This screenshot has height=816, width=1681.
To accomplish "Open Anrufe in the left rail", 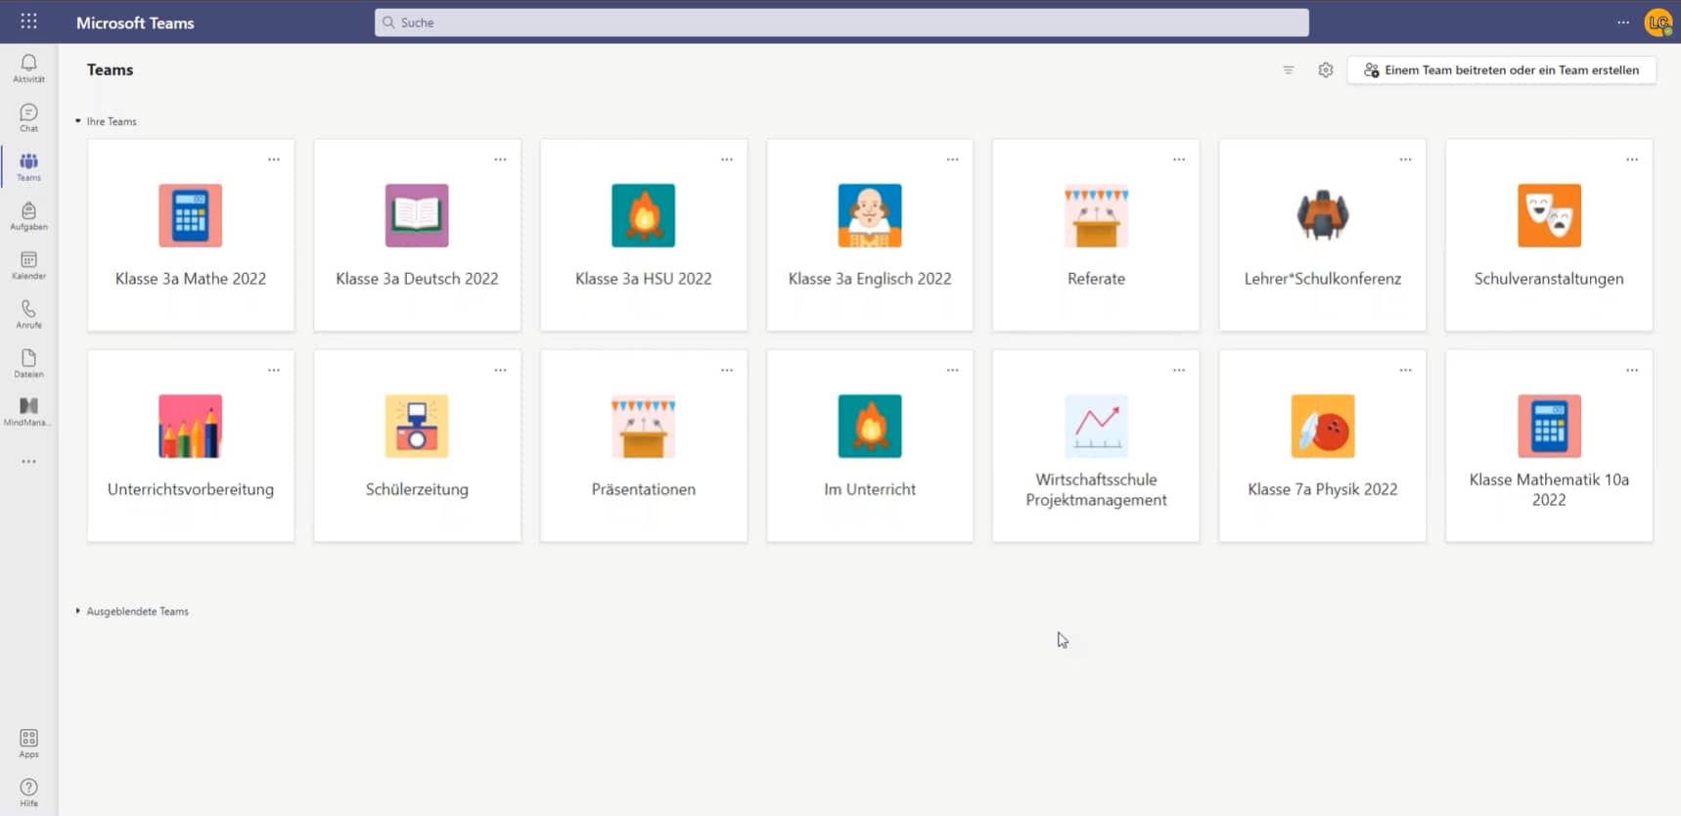I will click(28, 313).
